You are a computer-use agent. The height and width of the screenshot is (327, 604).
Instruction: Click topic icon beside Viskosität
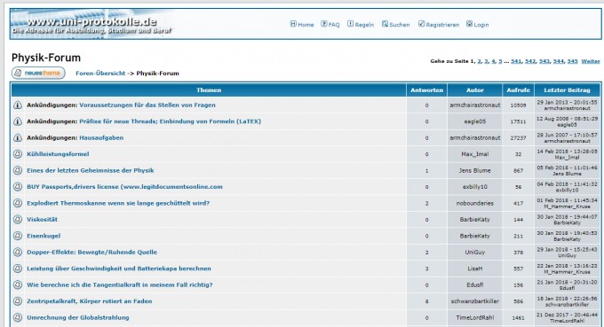(18, 220)
